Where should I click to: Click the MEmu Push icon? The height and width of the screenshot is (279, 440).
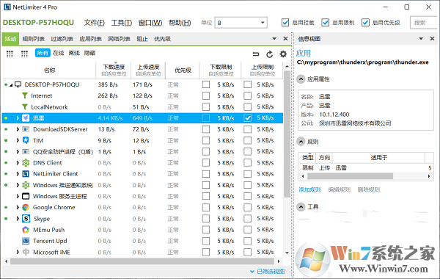(x=26, y=230)
